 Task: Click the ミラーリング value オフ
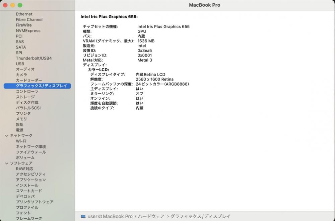(x=139, y=94)
